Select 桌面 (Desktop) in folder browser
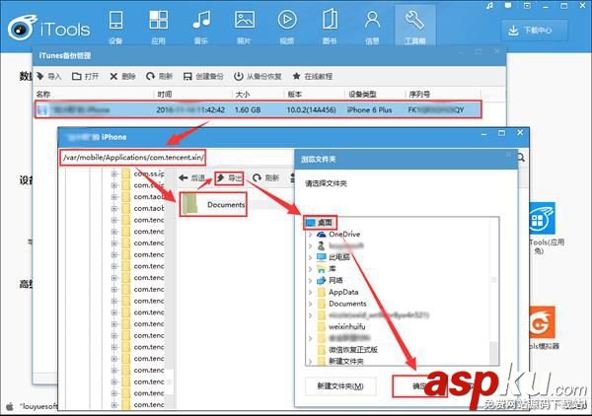 [320, 223]
